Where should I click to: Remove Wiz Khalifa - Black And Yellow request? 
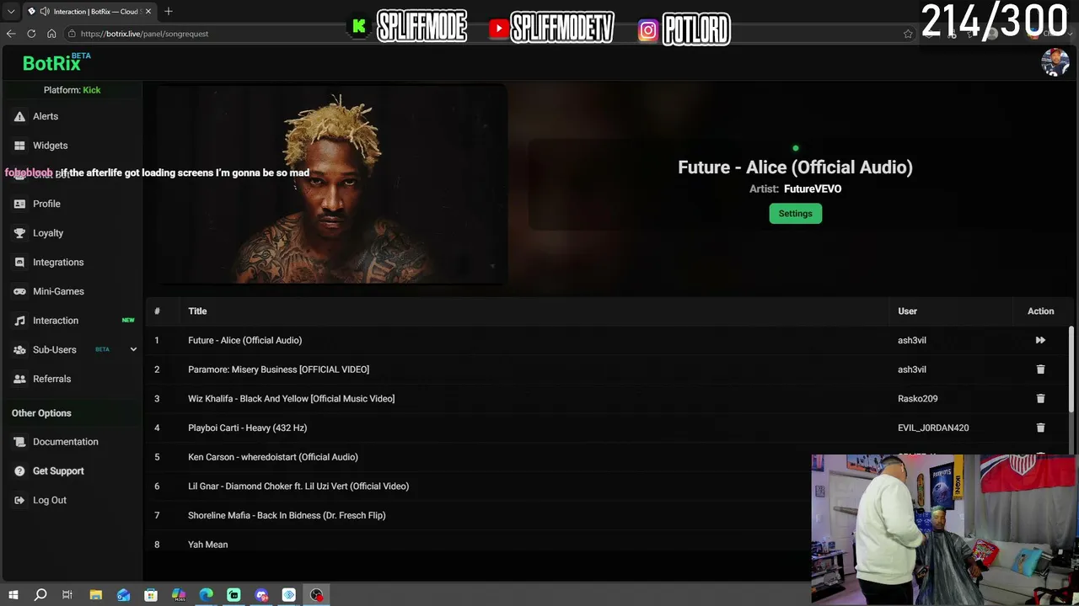[1040, 399]
